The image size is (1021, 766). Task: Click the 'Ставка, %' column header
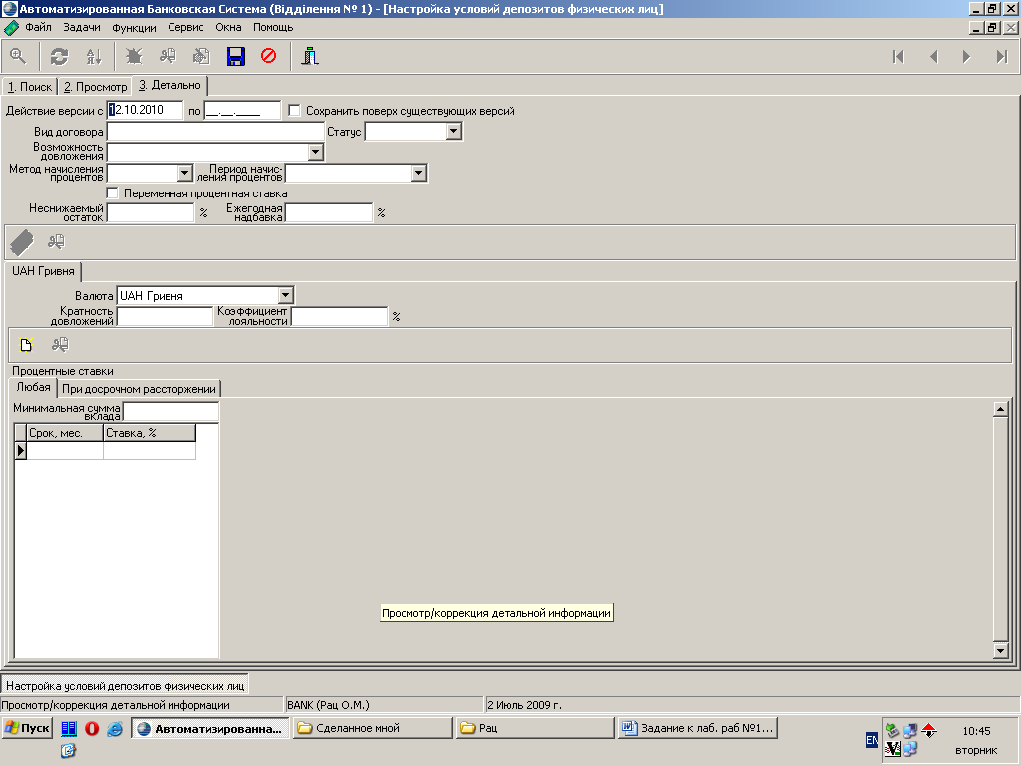[150, 433]
